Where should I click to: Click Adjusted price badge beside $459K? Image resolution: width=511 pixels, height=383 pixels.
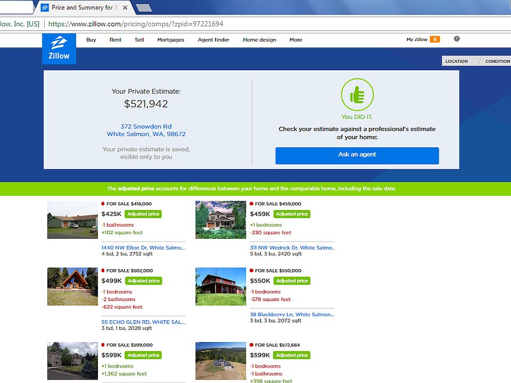pos(292,214)
